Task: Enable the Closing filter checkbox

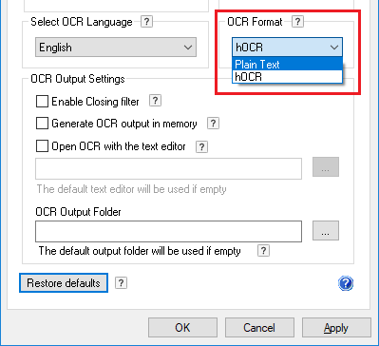Action: coord(42,102)
